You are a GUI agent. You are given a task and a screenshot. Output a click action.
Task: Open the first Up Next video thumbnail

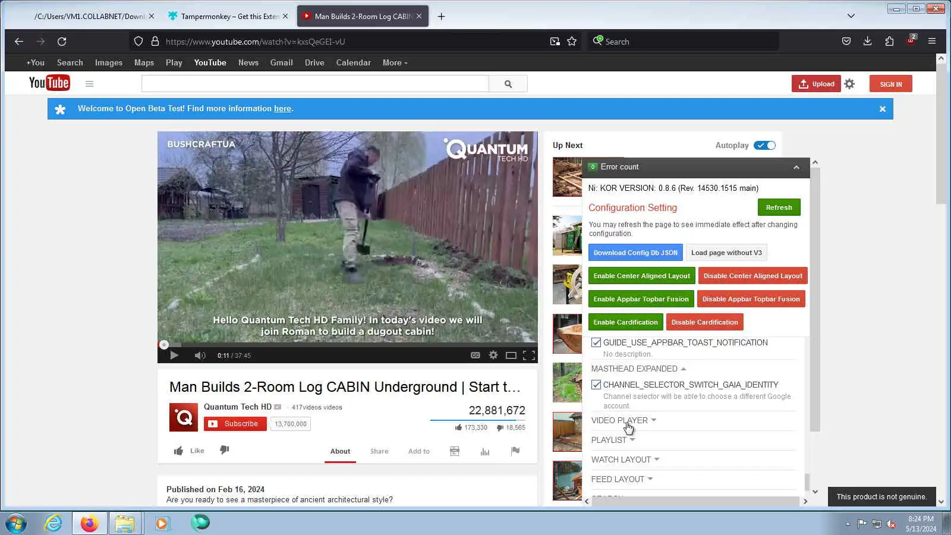[567, 177]
